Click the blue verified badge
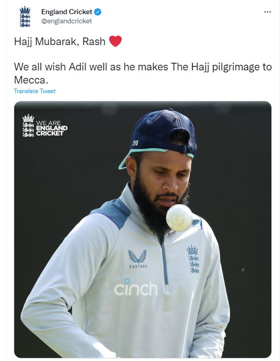This screenshot has width=280, height=361. point(97,12)
